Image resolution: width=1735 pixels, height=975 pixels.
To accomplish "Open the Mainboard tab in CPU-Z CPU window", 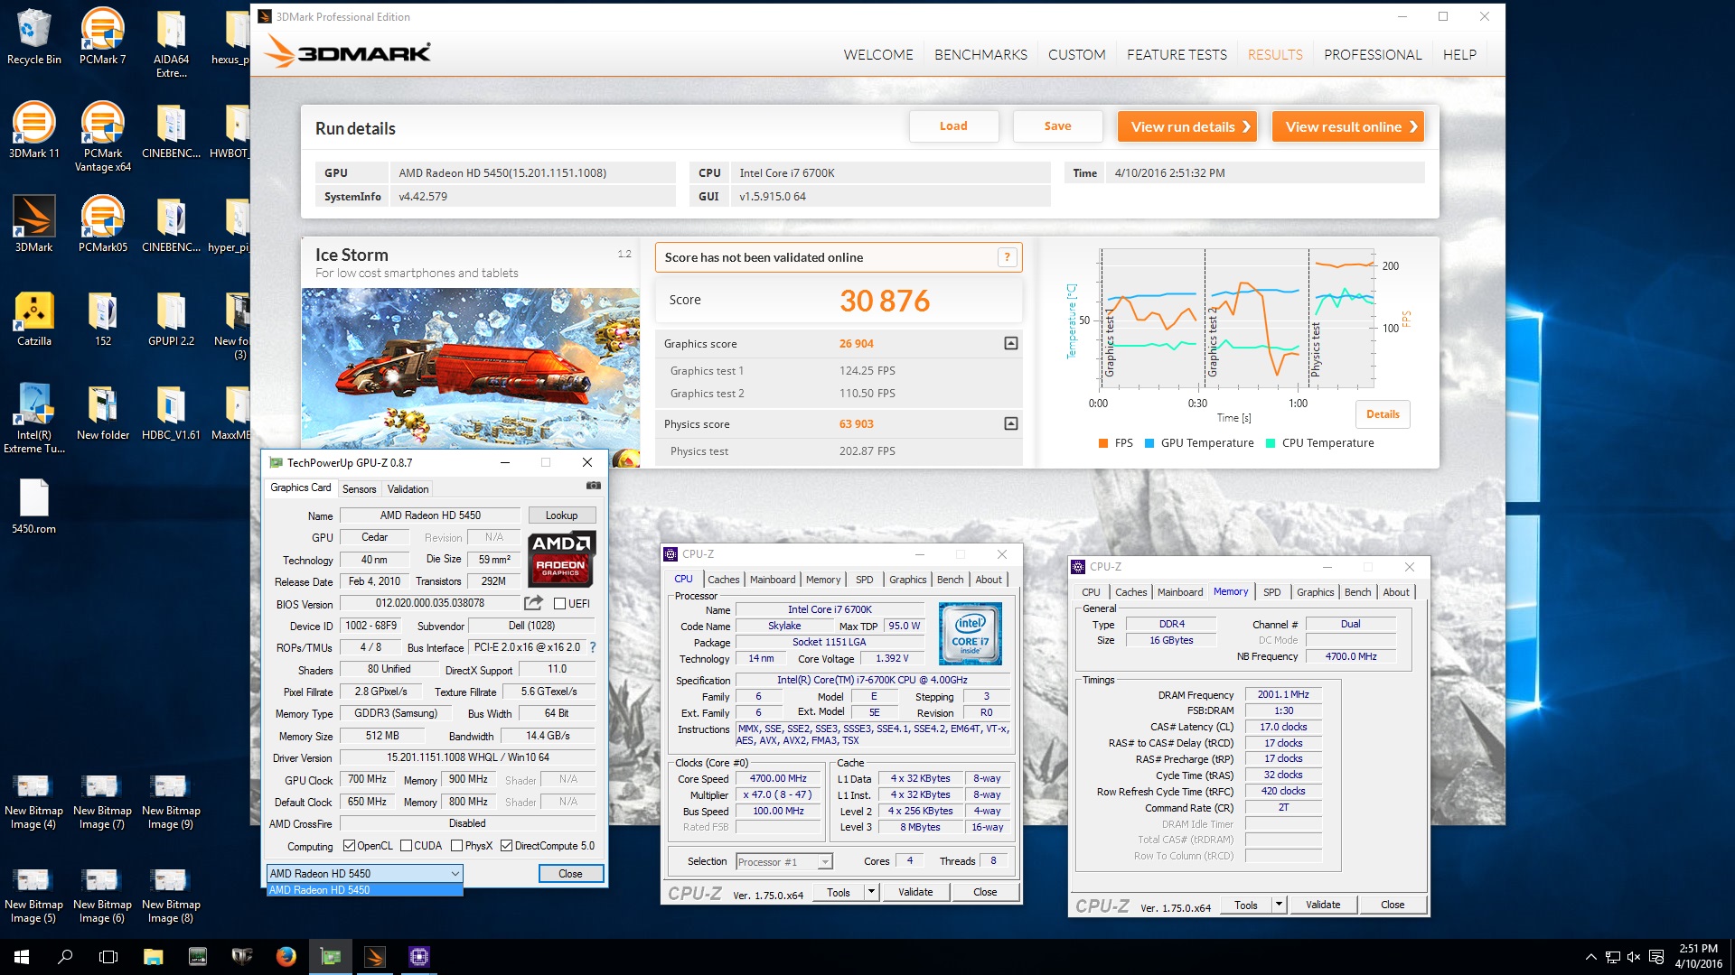I will (x=773, y=580).
